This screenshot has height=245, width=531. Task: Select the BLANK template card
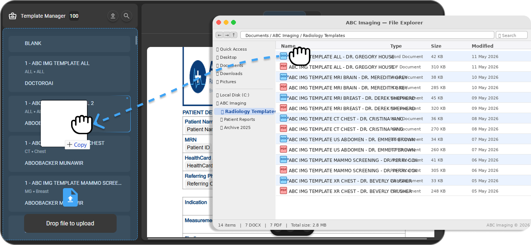[69, 44]
